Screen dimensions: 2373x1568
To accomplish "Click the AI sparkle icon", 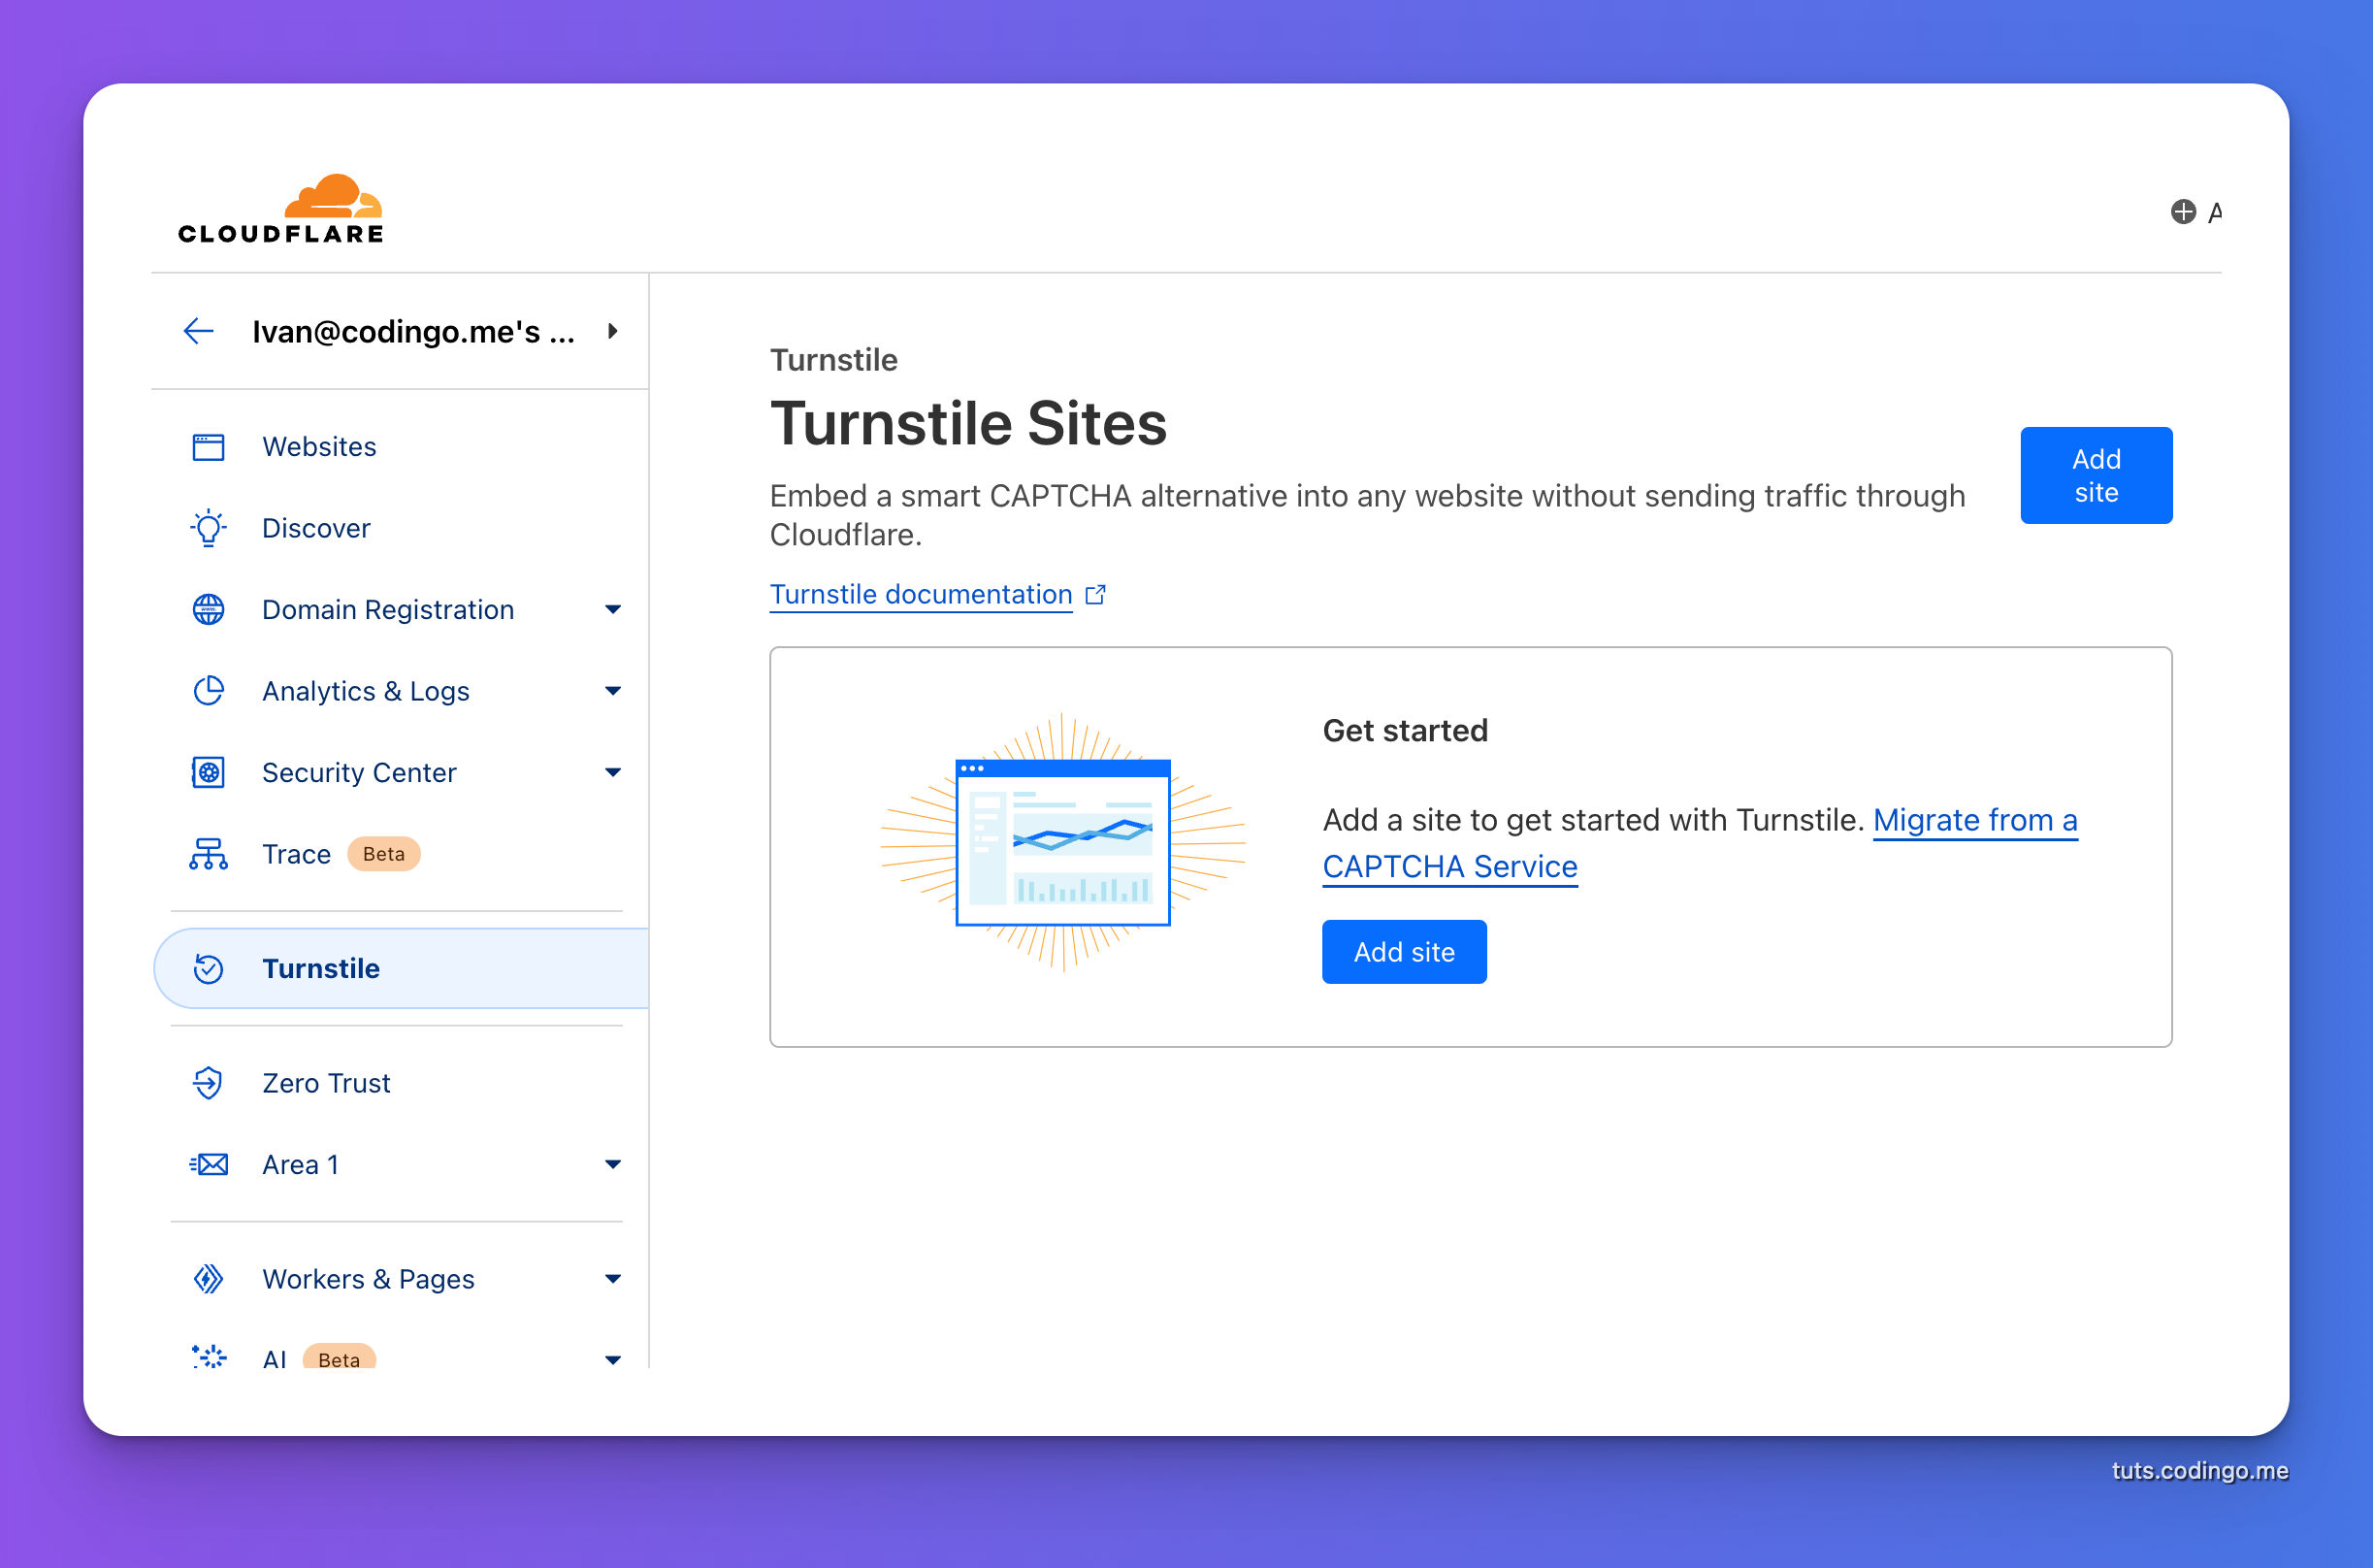I will (x=208, y=1357).
